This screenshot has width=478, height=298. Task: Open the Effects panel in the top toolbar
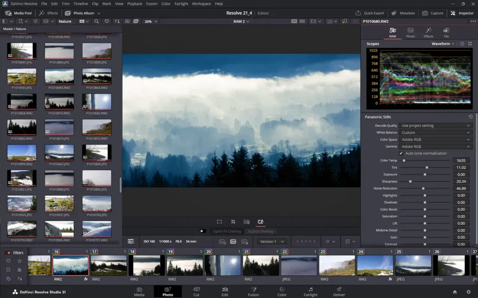[x=49, y=13]
